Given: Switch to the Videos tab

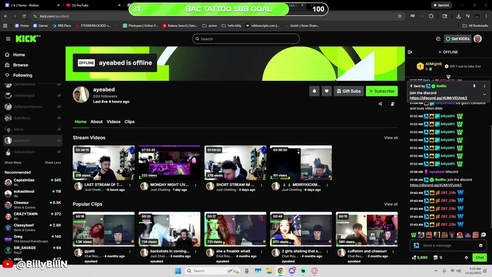Looking at the screenshot, I should [x=113, y=122].
